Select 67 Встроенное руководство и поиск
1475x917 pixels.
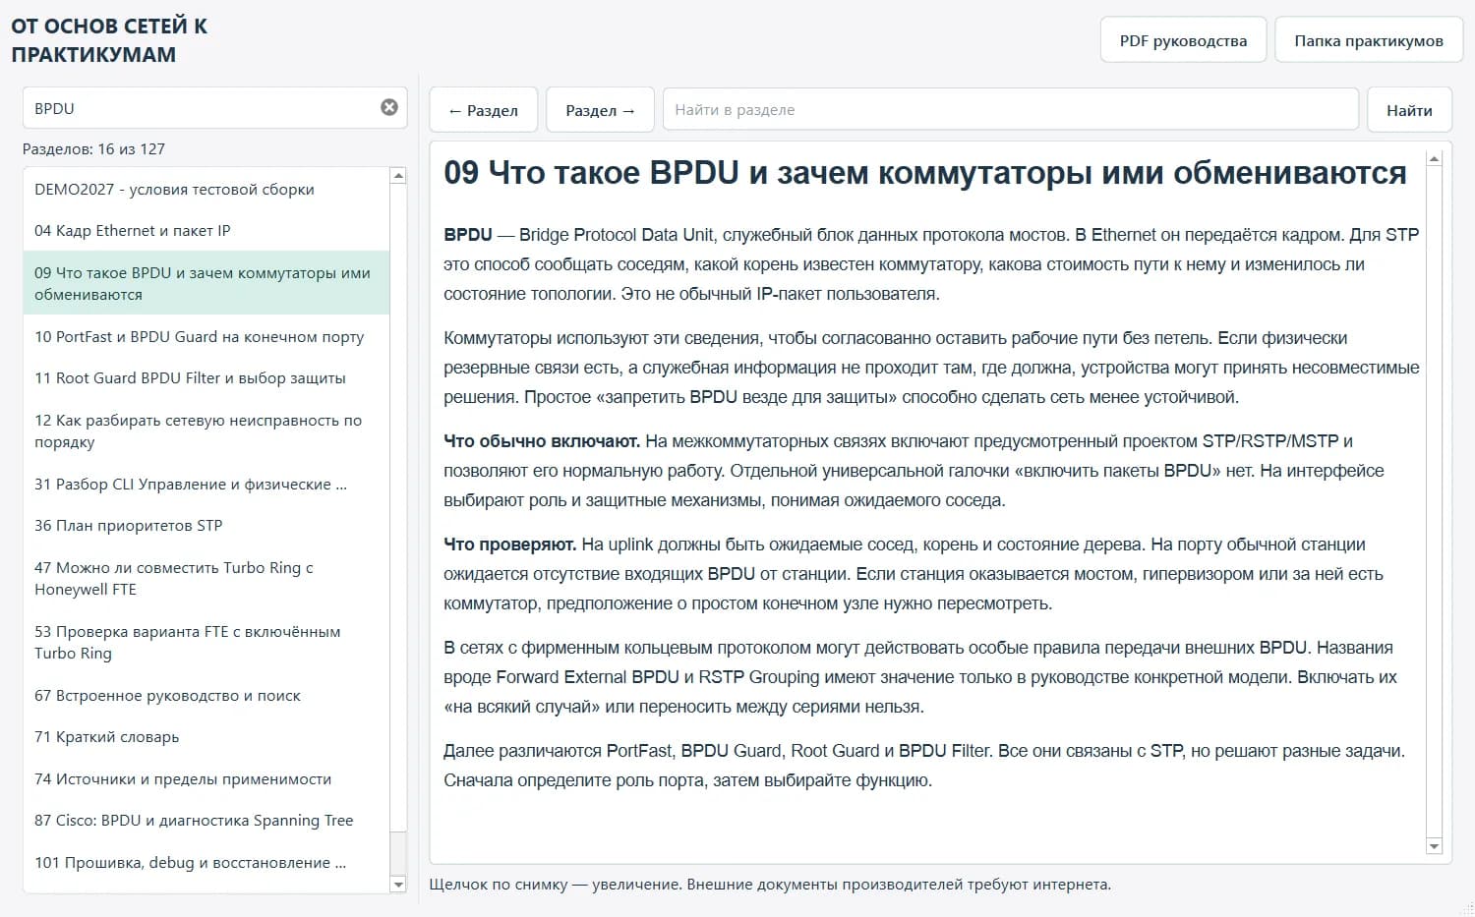[x=206, y=695]
